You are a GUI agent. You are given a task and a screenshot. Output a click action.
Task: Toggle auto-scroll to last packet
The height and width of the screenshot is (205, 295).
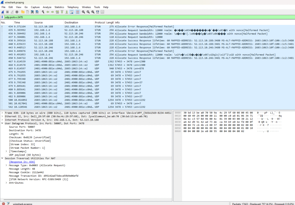[x=72, y=12]
